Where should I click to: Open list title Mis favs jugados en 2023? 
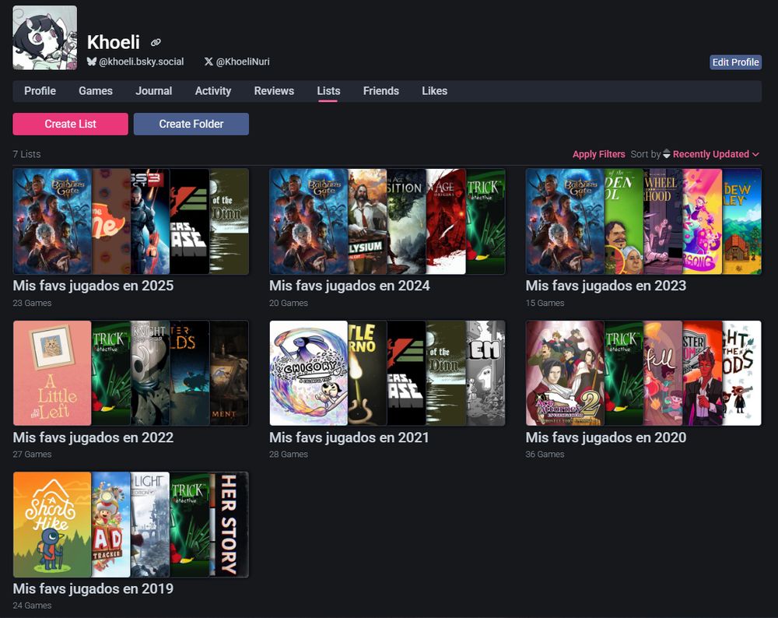tap(606, 286)
